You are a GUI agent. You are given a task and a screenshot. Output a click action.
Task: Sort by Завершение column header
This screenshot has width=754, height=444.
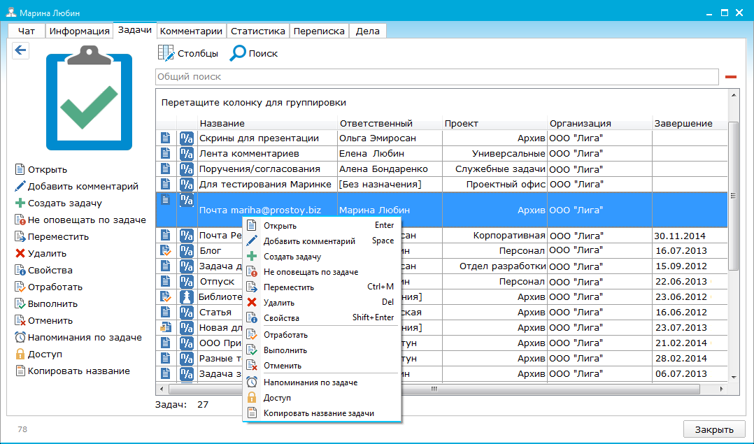coord(690,124)
